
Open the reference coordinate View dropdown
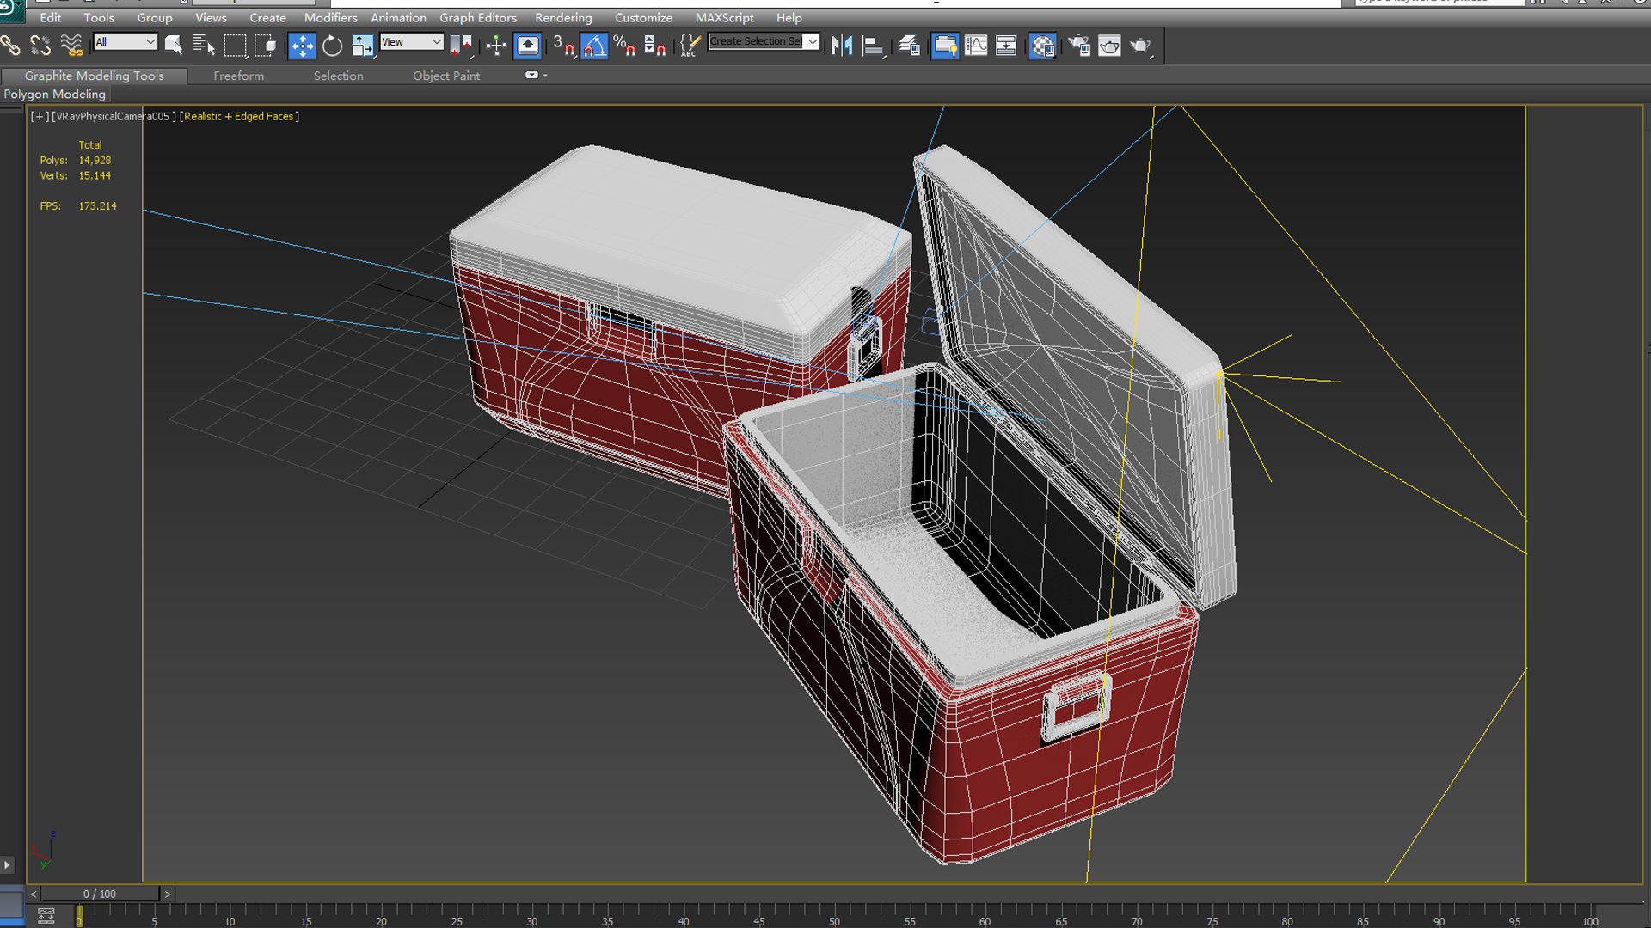(x=412, y=42)
